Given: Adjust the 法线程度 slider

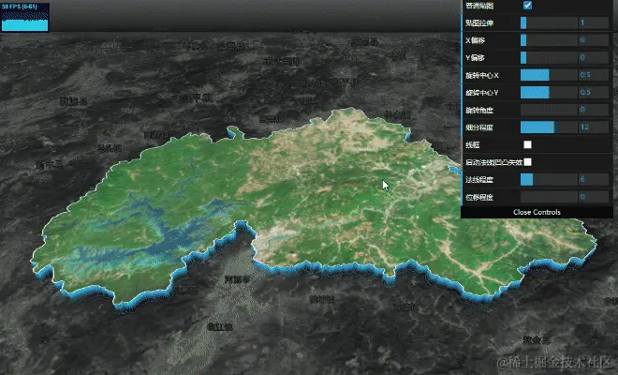Looking at the screenshot, I should (x=549, y=180).
